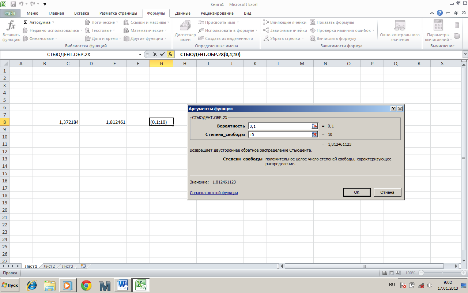Open Ссылки и массивы functions list
468x293 pixels.
(147, 22)
